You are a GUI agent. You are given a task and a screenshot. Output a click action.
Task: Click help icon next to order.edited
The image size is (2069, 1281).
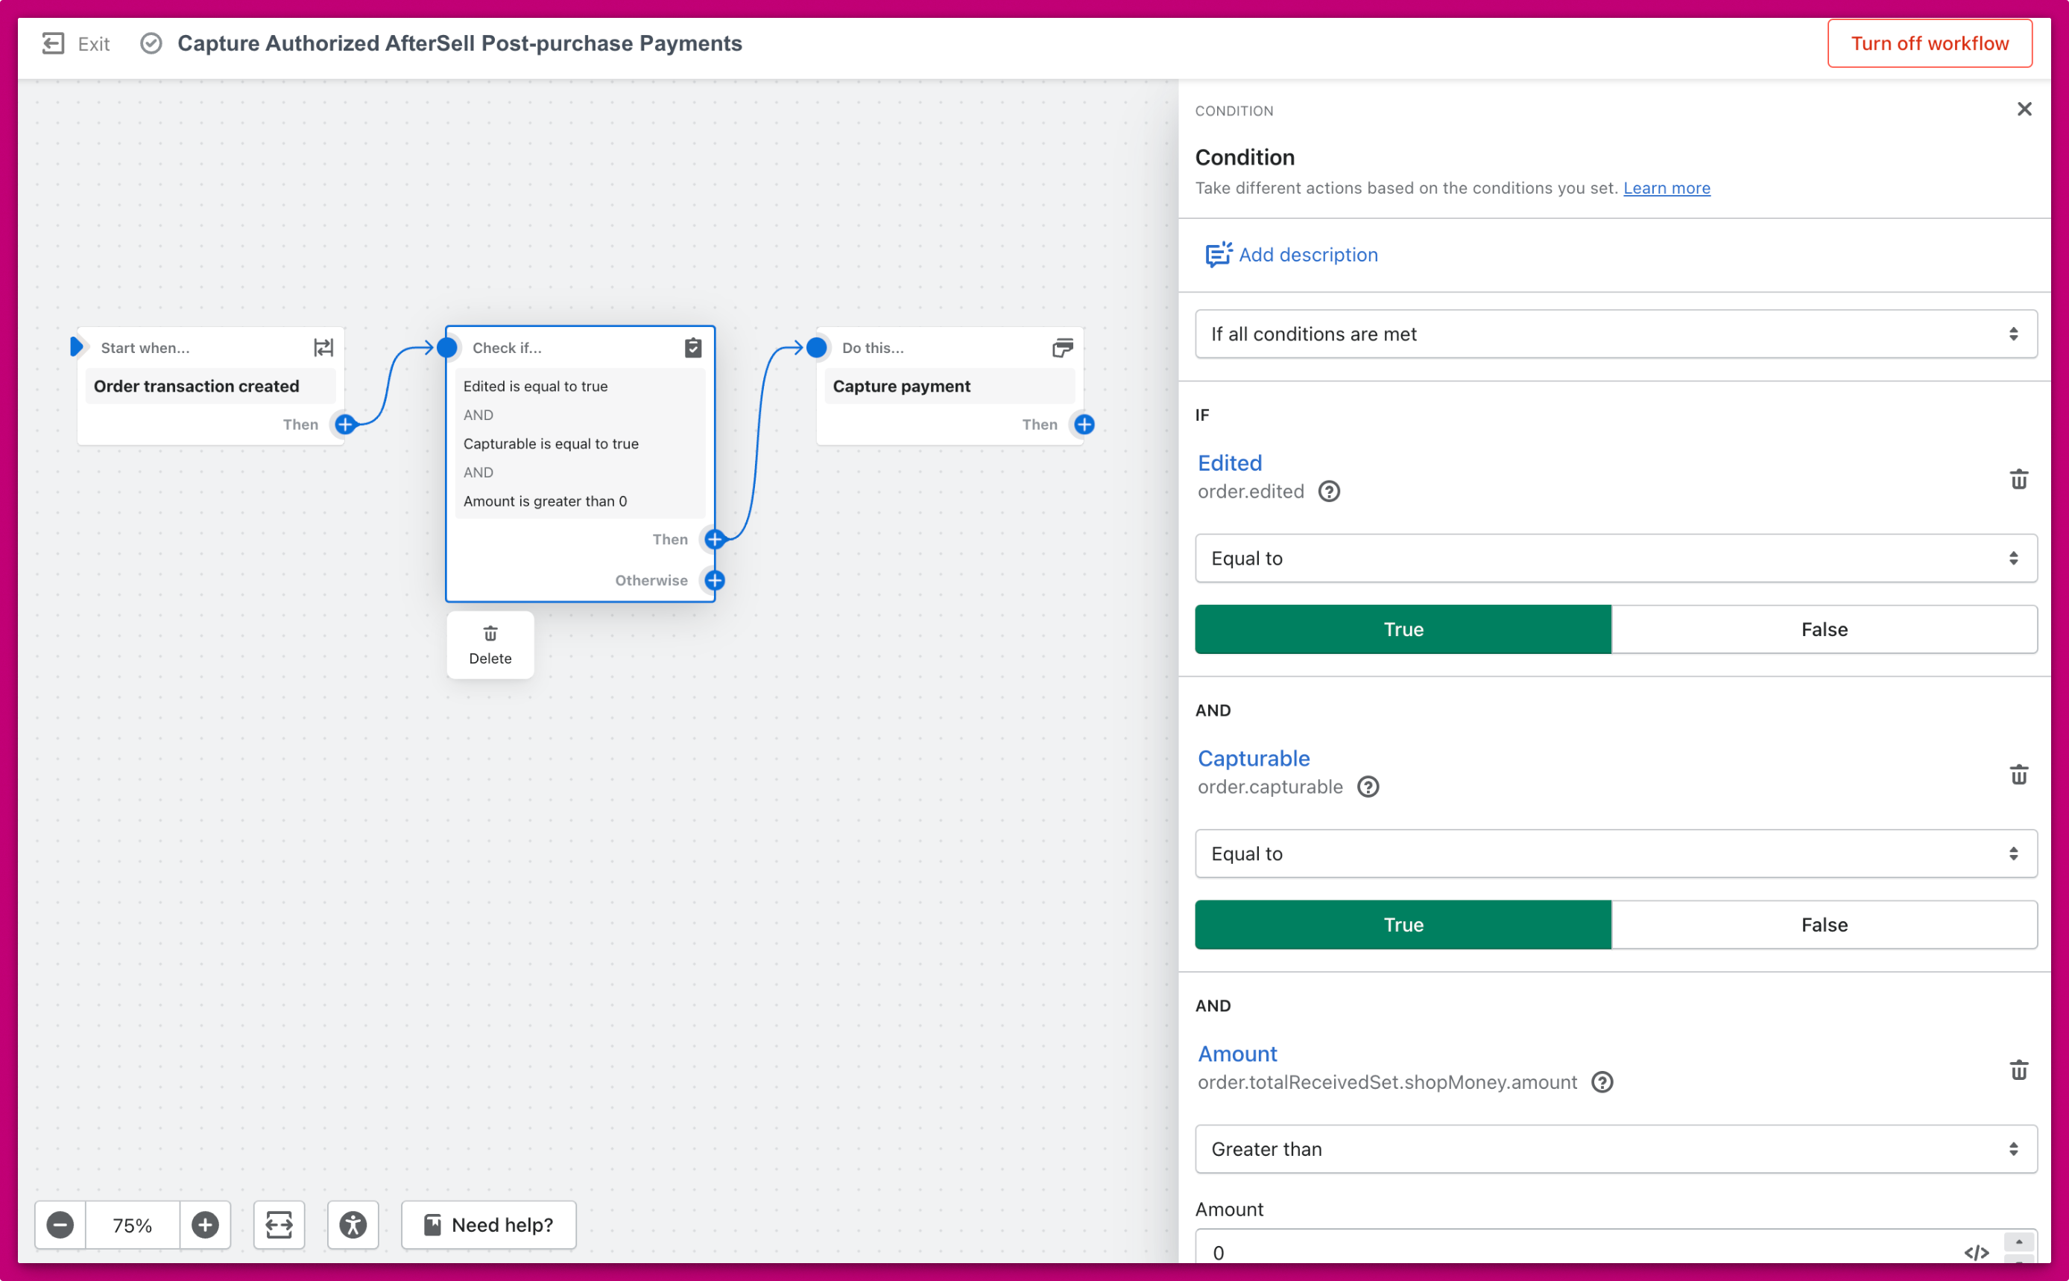pyautogui.click(x=1328, y=492)
